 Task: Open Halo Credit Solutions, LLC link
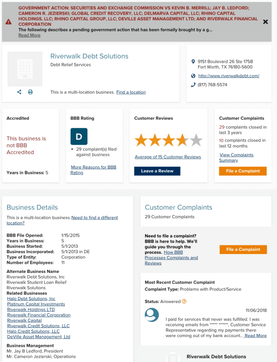pos(33,331)
